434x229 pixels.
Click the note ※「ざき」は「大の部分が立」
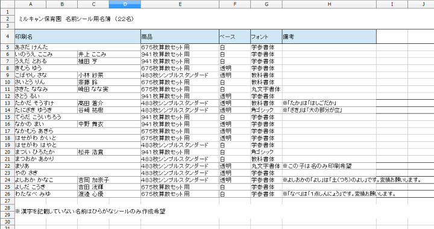pos(312,110)
